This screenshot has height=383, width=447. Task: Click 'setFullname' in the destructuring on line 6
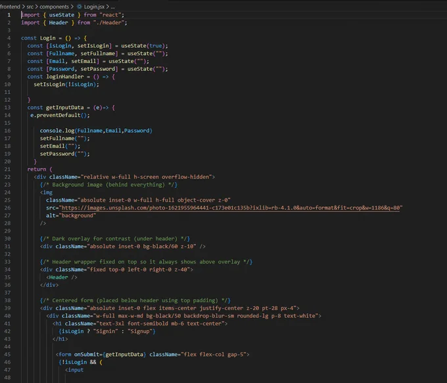(x=98, y=53)
